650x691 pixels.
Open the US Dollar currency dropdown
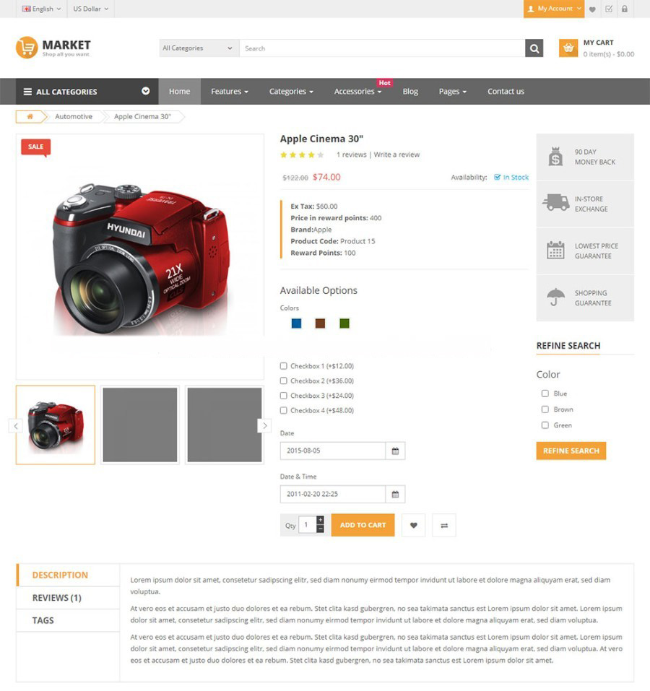tap(90, 9)
